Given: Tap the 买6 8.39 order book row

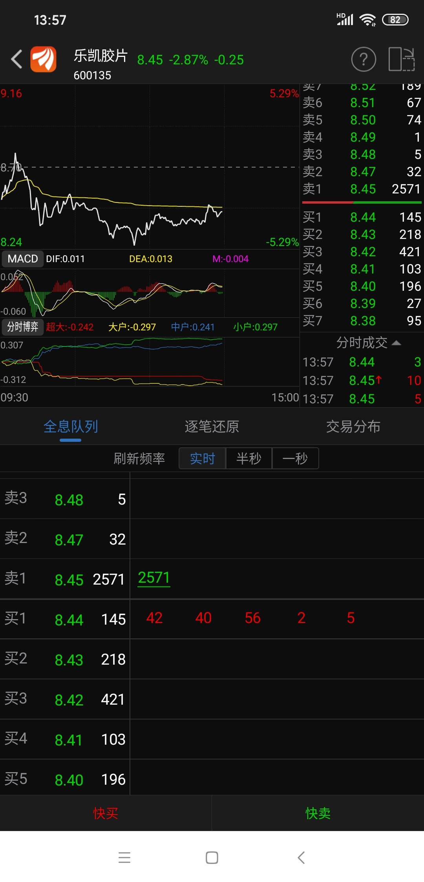Looking at the screenshot, I should [x=362, y=304].
